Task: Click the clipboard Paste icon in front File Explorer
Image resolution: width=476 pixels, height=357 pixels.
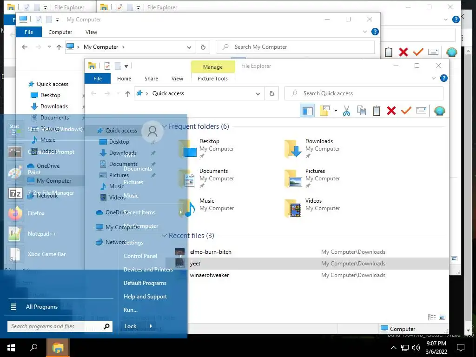Action: coord(377,111)
